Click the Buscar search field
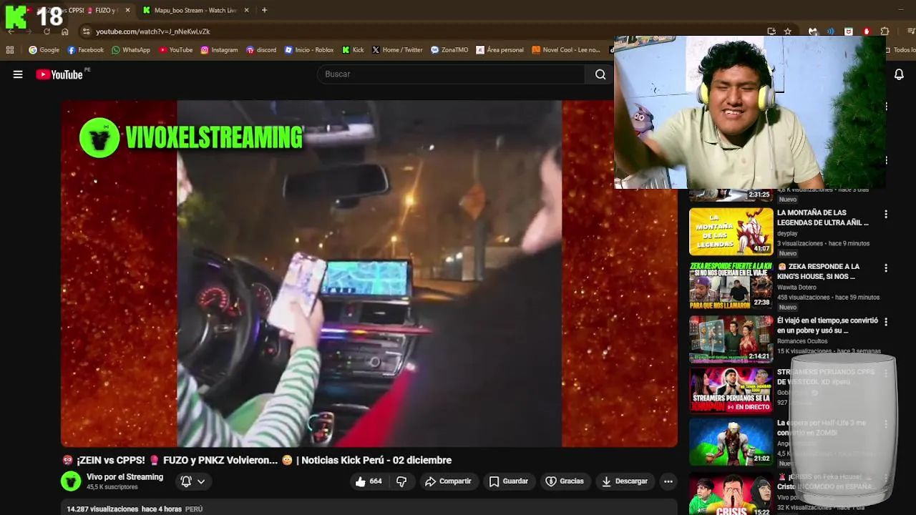This screenshot has width=916, height=515. [452, 74]
